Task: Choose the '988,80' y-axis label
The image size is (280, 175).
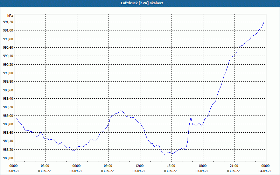Action: coord(8,124)
